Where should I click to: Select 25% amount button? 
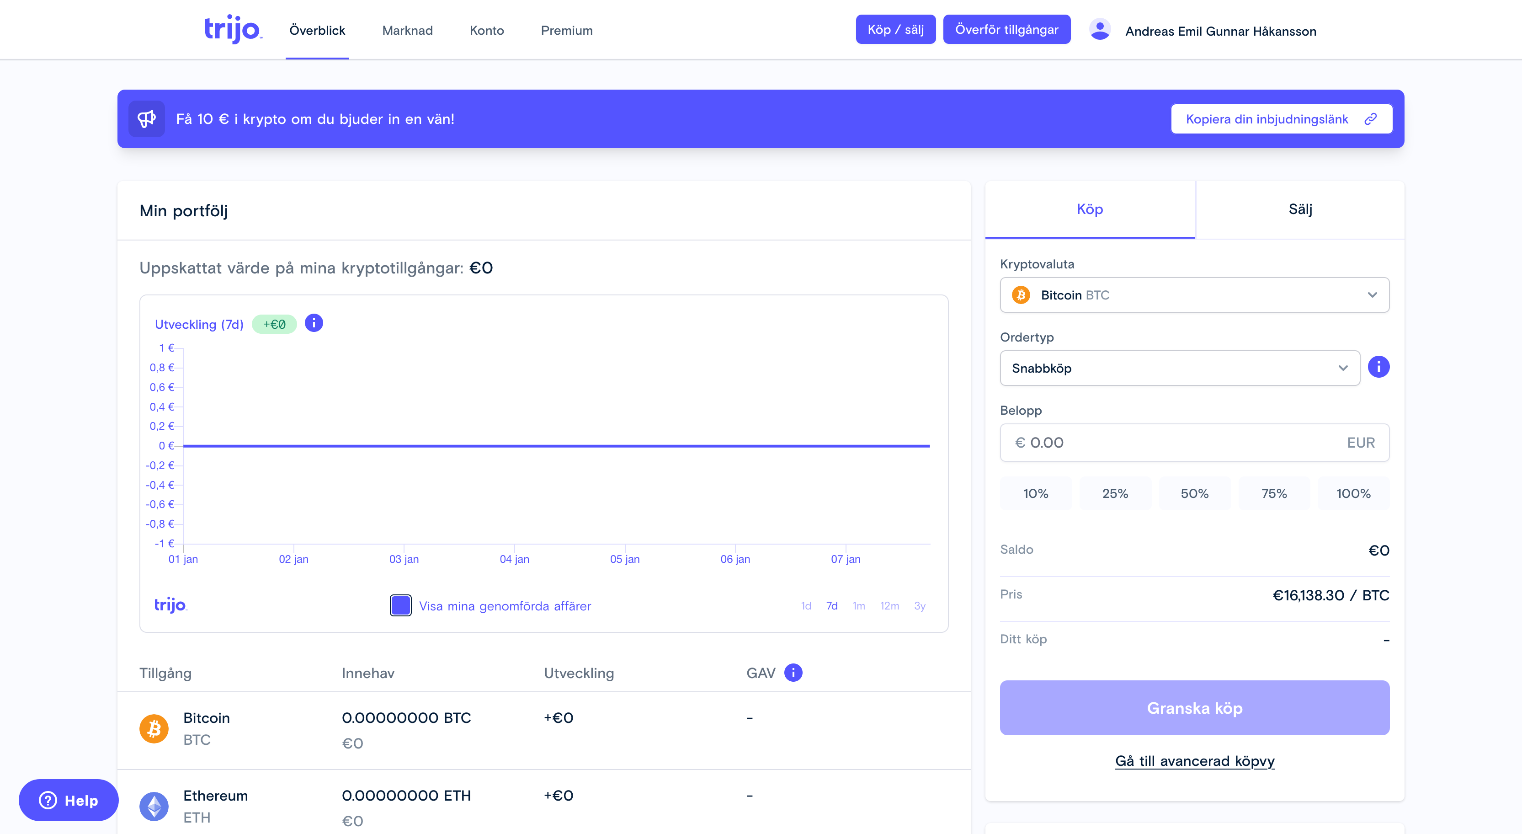(x=1115, y=493)
